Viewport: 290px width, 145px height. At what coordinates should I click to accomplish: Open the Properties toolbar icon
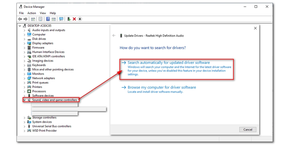(x=41, y=19)
